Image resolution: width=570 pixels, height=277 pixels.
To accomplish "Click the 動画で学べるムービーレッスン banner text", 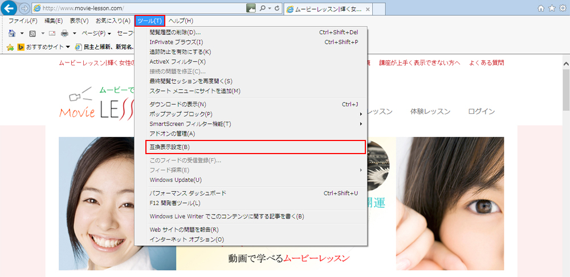I will click(x=289, y=258).
